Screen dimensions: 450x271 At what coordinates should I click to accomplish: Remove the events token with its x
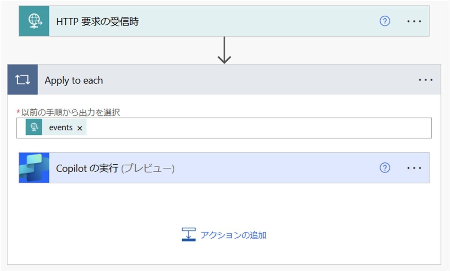click(x=79, y=128)
